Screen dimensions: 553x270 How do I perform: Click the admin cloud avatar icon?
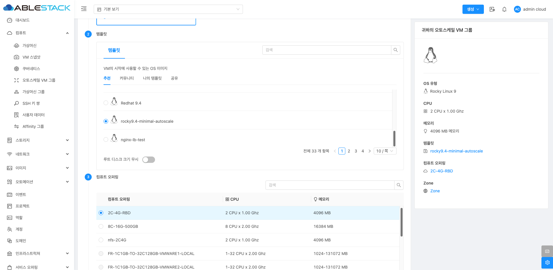click(517, 9)
